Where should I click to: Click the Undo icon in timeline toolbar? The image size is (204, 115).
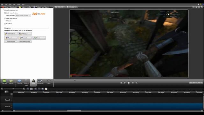(x=28, y=89)
